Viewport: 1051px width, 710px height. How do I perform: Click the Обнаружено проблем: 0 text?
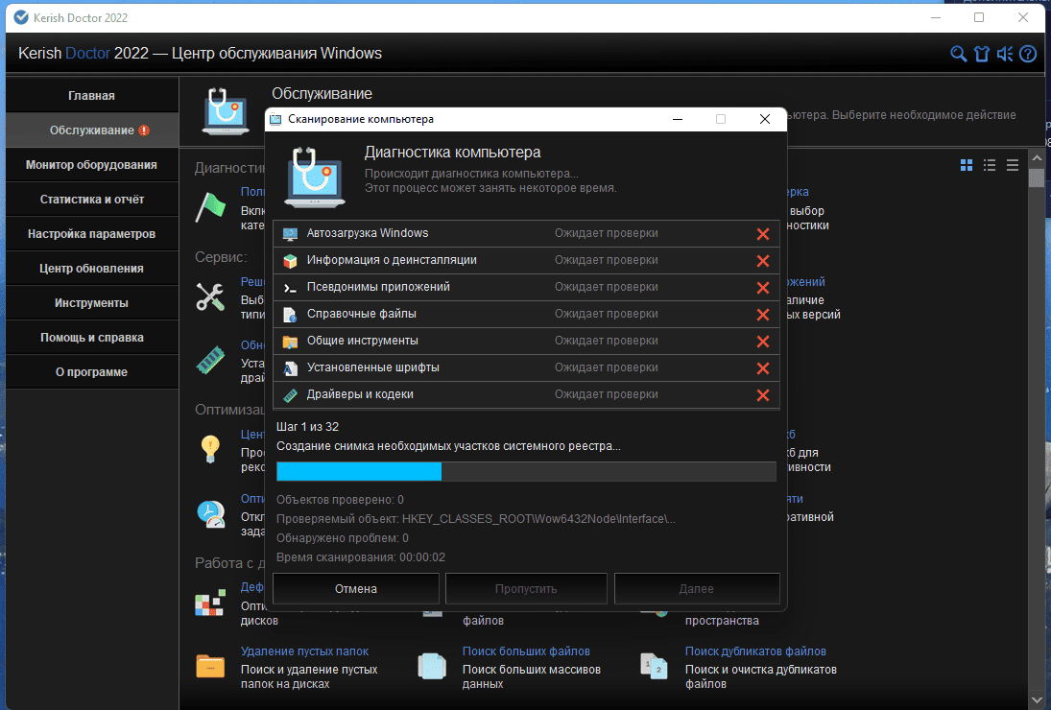[x=343, y=538]
